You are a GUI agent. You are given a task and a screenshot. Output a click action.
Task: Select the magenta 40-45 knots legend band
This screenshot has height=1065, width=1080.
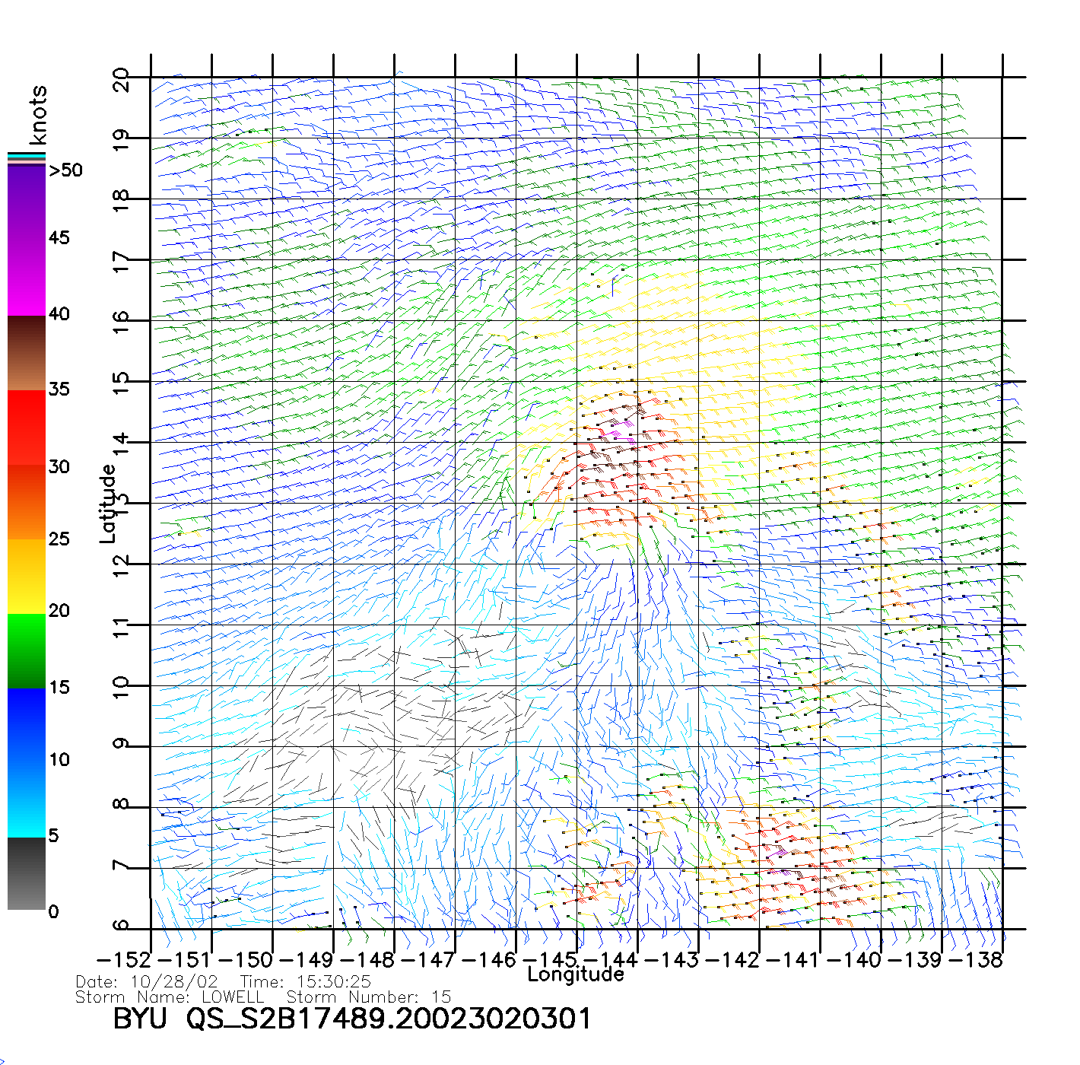coord(27,278)
